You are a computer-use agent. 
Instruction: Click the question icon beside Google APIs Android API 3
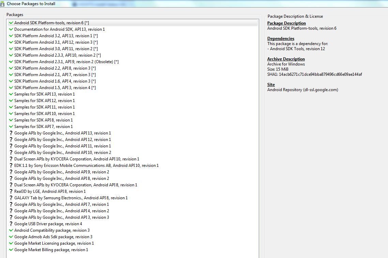(11, 217)
